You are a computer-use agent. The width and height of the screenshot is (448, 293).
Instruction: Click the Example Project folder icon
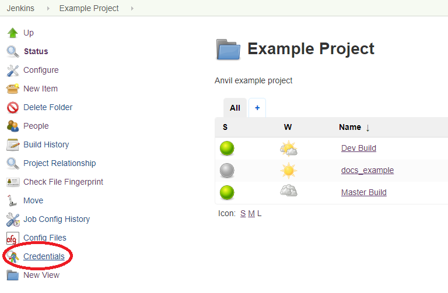pos(228,50)
